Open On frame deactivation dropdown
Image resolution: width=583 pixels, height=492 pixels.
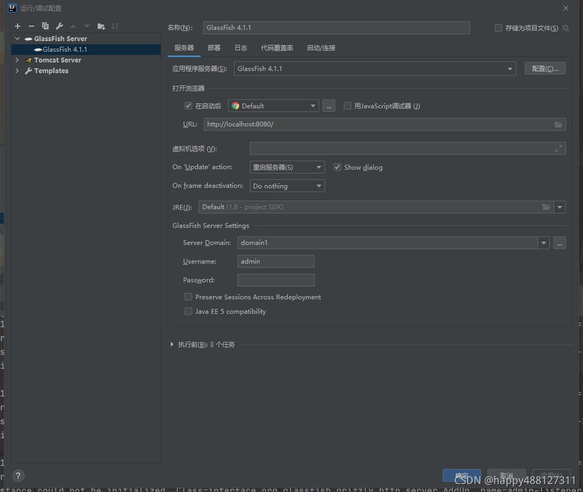(x=287, y=186)
